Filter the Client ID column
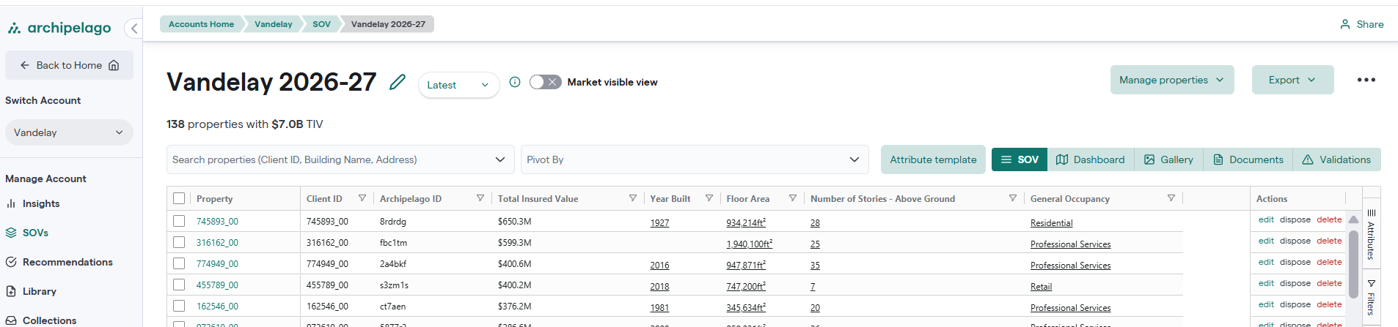1398x327 pixels. 362,198
